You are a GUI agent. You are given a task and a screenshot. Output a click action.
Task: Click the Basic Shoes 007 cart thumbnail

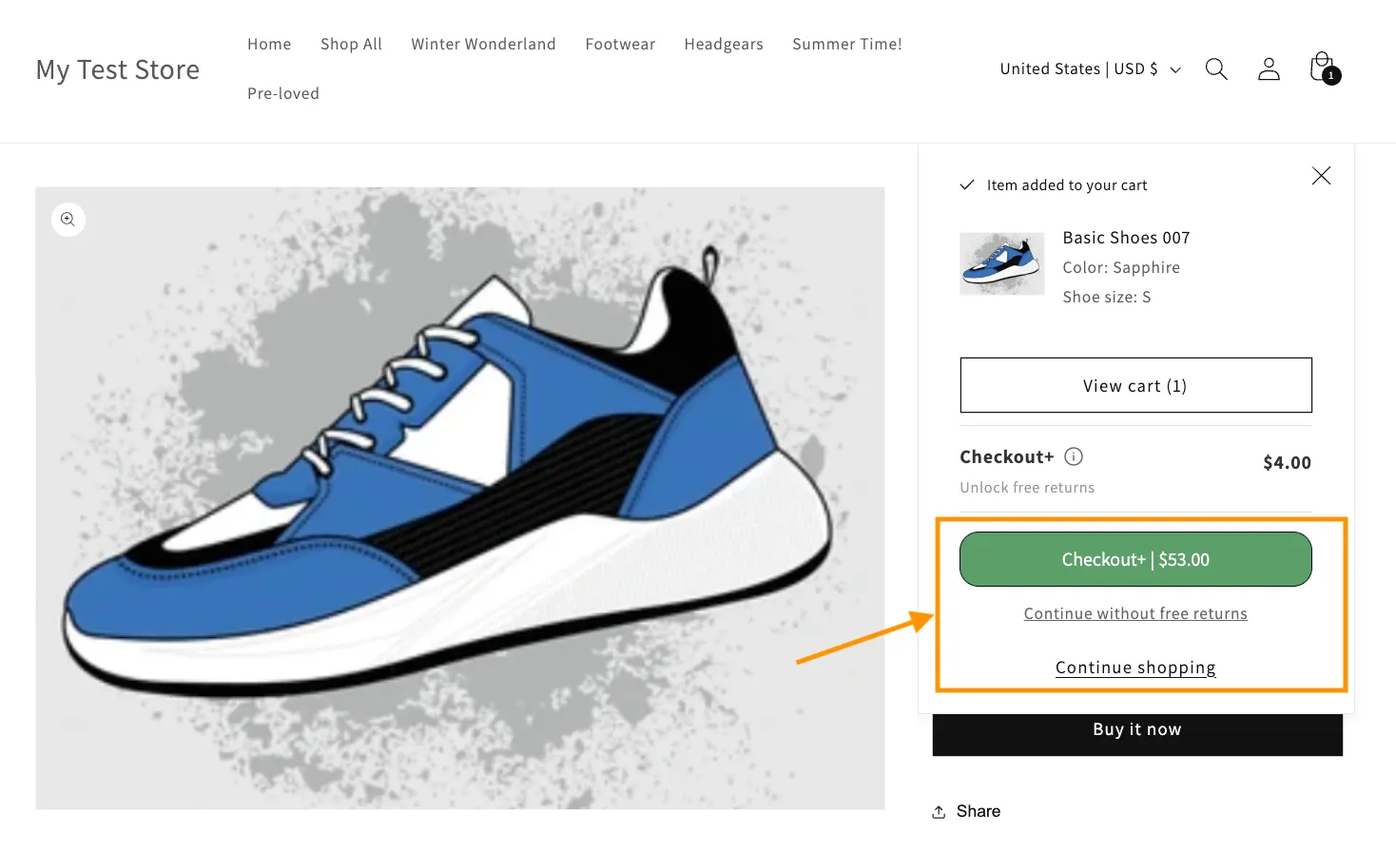(x=1002, y=263)
